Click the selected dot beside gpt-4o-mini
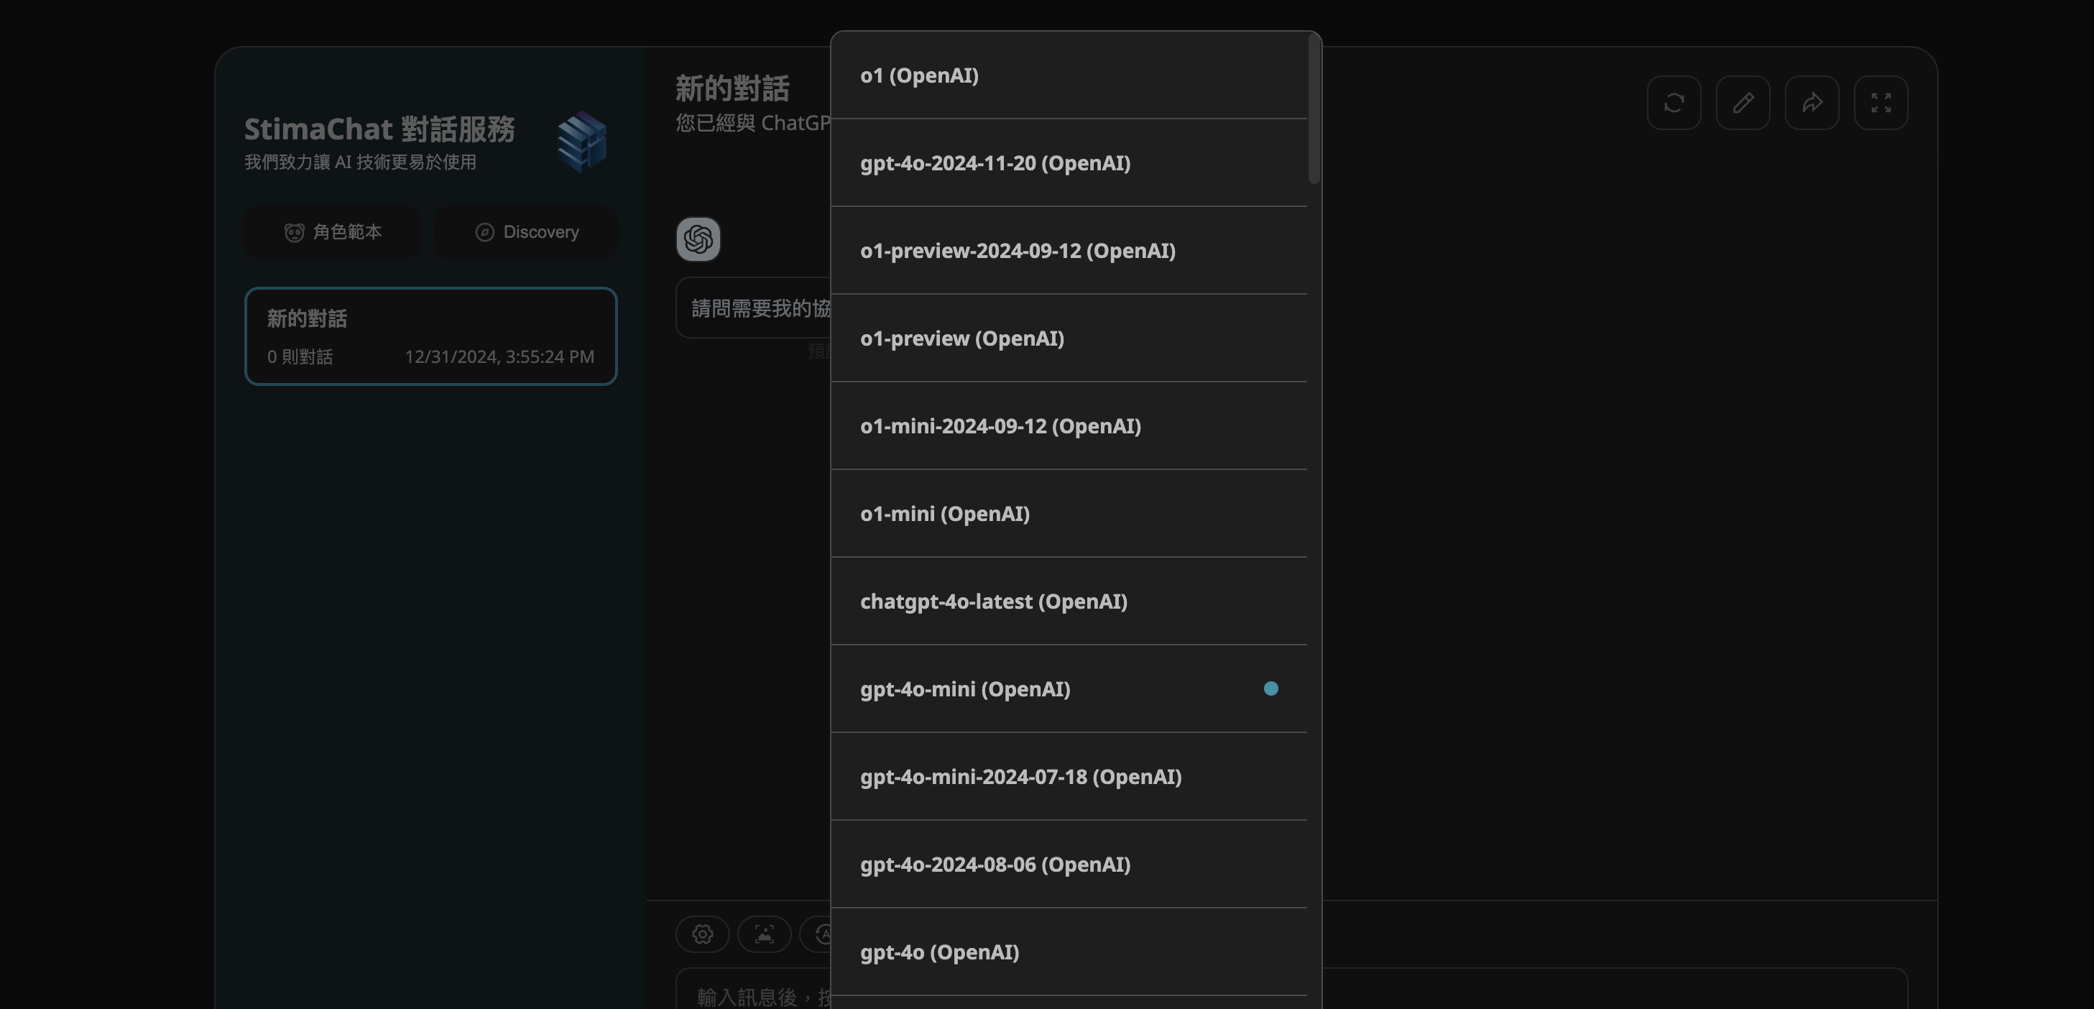 [x=1270, y=688]
